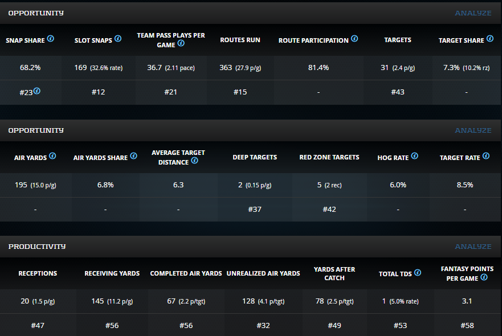Click the info icon next to the #23 rank
Screen dimensions: 502x336
37,91
